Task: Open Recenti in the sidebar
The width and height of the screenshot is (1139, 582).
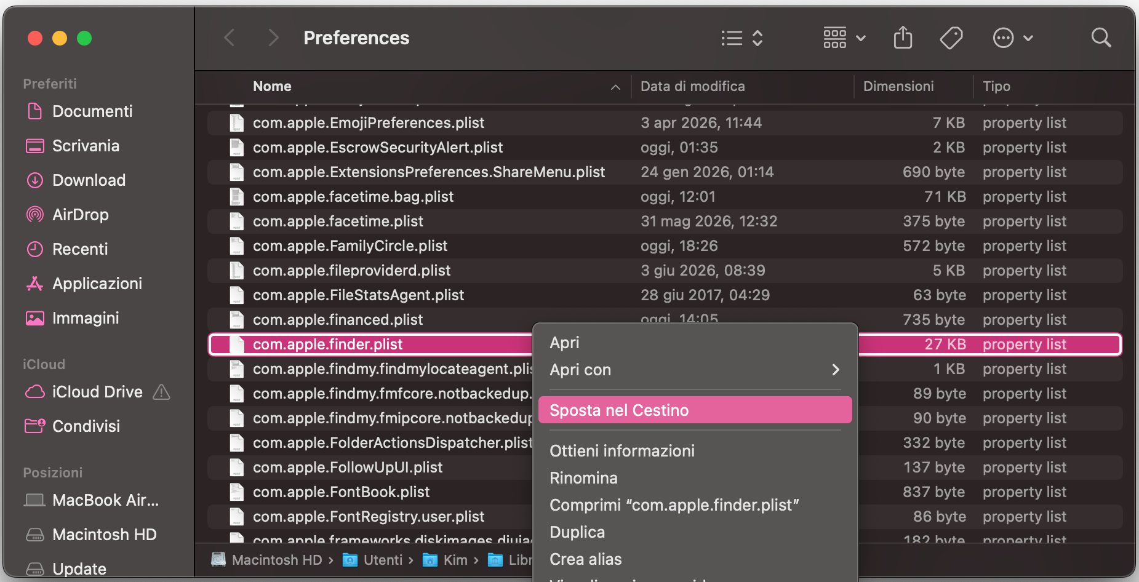Action: tap(80, 249)
